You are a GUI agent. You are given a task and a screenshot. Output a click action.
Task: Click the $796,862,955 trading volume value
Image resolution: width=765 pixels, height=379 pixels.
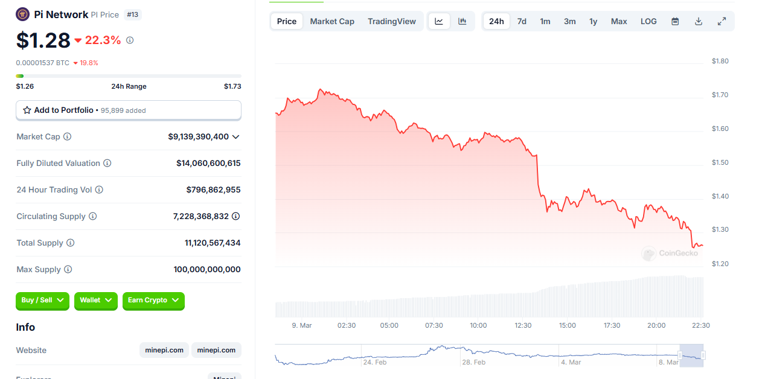pos(213,190)
